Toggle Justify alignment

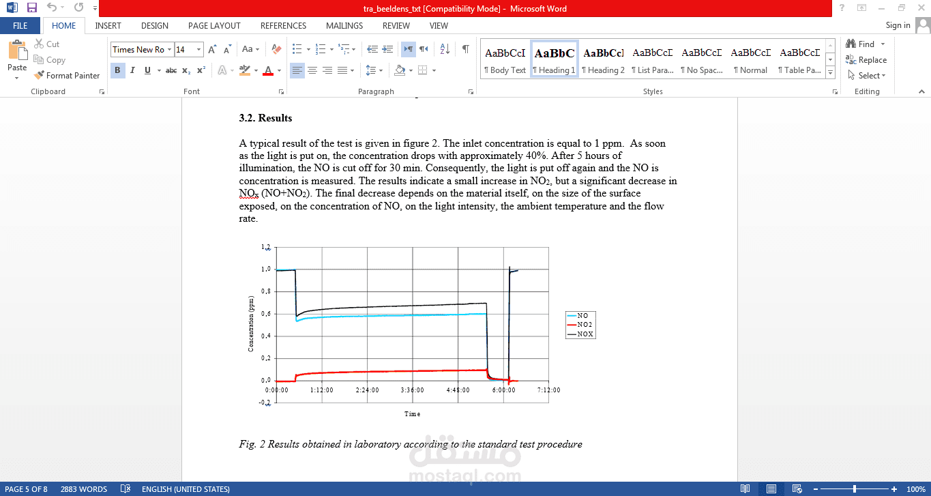pos(342,70)
